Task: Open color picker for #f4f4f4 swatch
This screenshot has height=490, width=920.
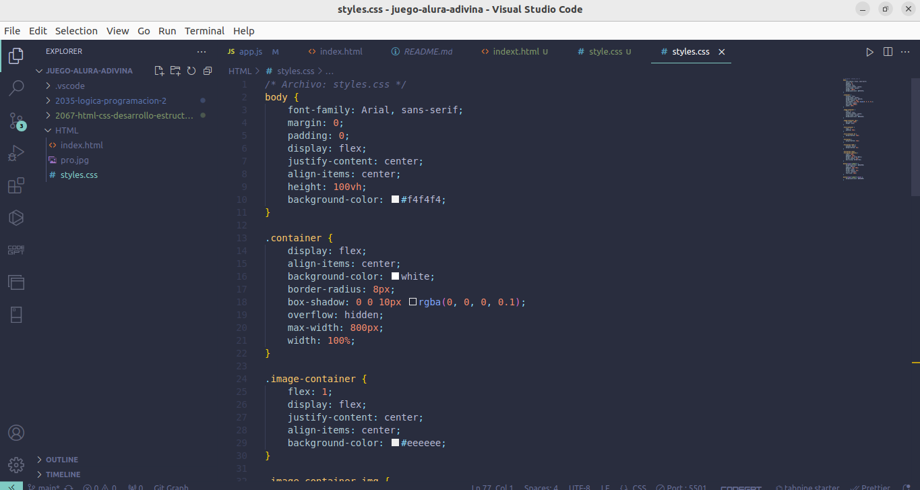Action: point(395,200)
